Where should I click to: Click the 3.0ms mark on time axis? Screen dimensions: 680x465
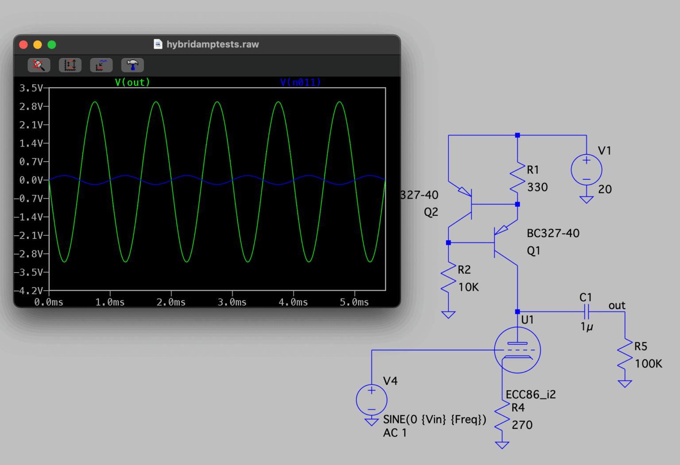tap(232, 302)
